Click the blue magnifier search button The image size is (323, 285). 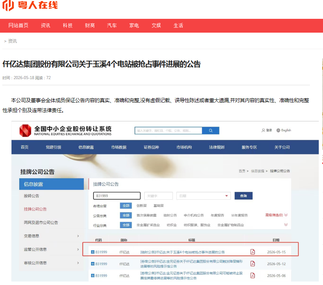coord(211,131)
